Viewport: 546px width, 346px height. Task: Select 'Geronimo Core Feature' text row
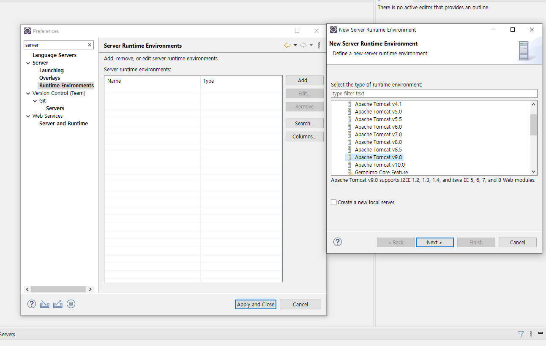[x=381, y=173]
